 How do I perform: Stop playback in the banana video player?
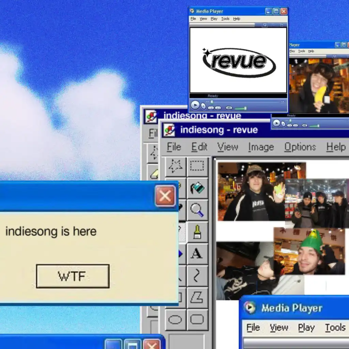tap(283, 124)
